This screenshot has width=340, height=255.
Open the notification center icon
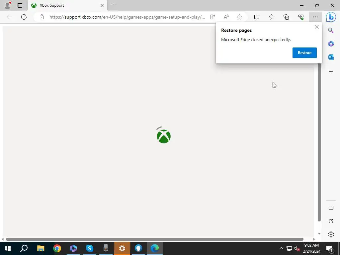click(329, 248)
